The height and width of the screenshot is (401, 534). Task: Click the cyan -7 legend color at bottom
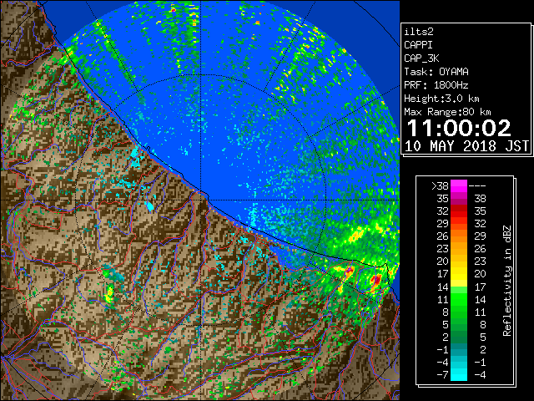[x=459, y=374]
